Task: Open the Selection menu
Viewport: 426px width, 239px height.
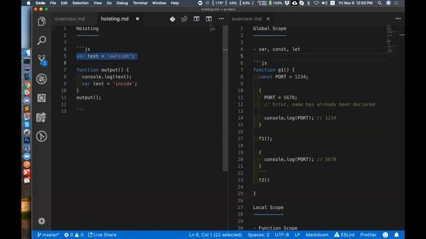Action: click(x=81, y=3)
